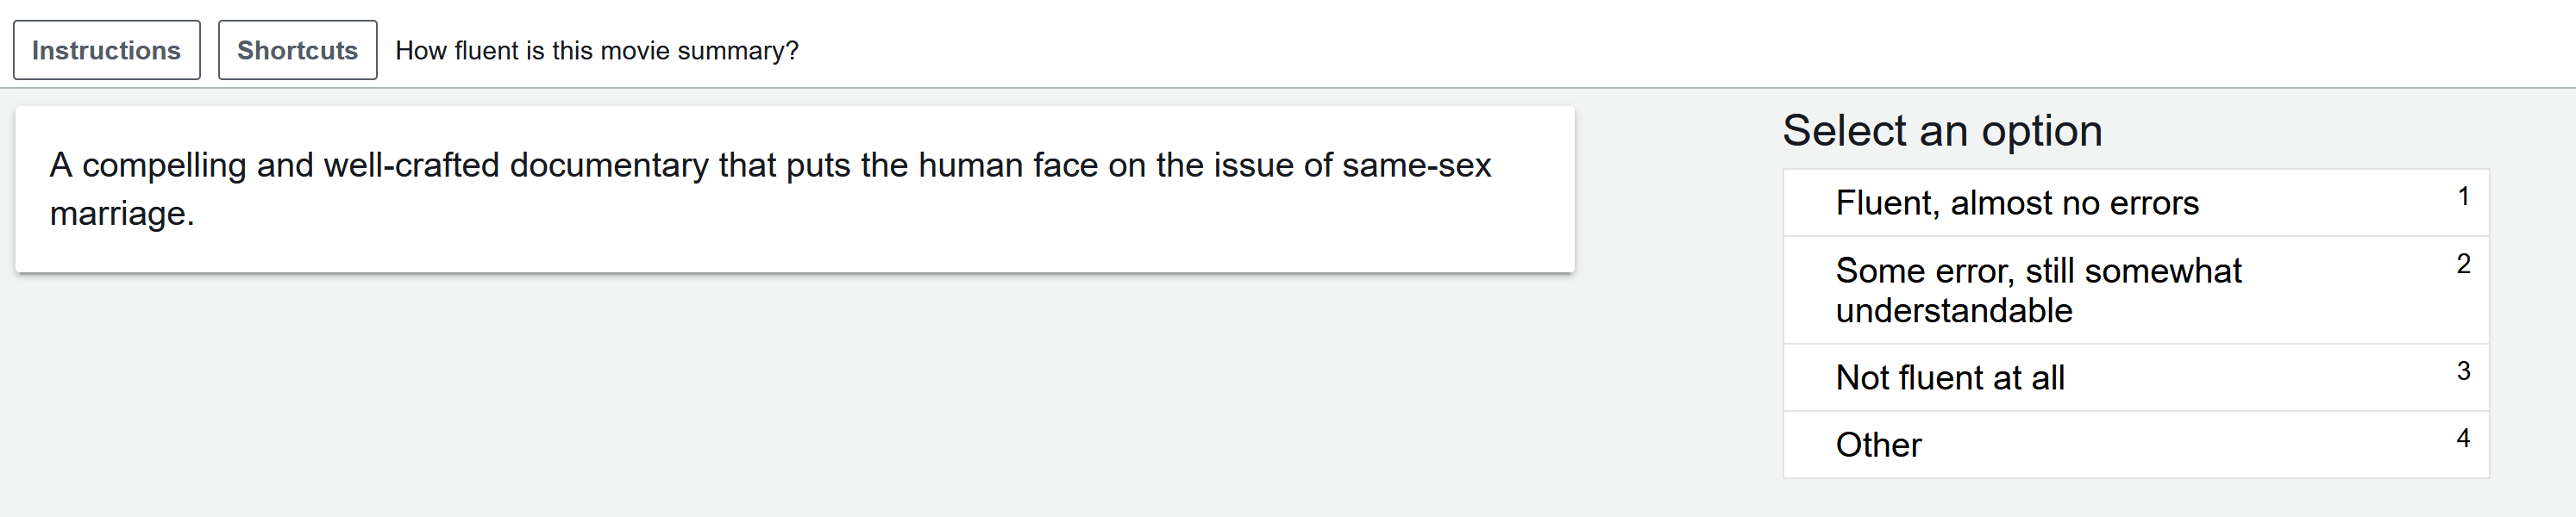2576x517 pixels.
Task: Open the Instructions panel
Action: (x=106, y=50)
